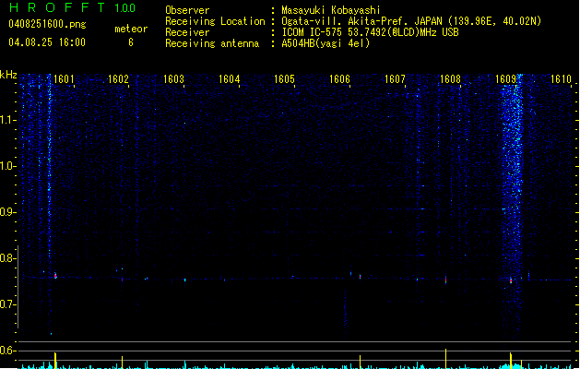The image size is (580, 369).
Task: Click the 0.9 kHz frequency axis label
Action: 8,212
